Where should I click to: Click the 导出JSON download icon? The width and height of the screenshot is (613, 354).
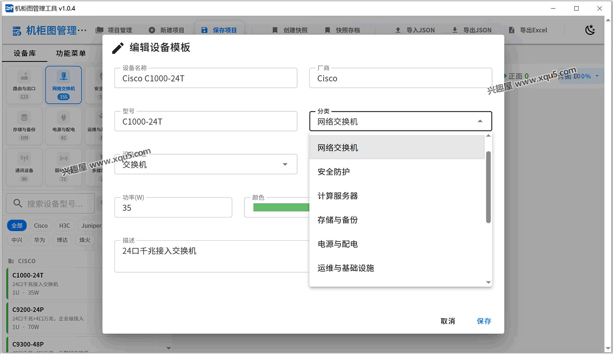tap(454, 30)
